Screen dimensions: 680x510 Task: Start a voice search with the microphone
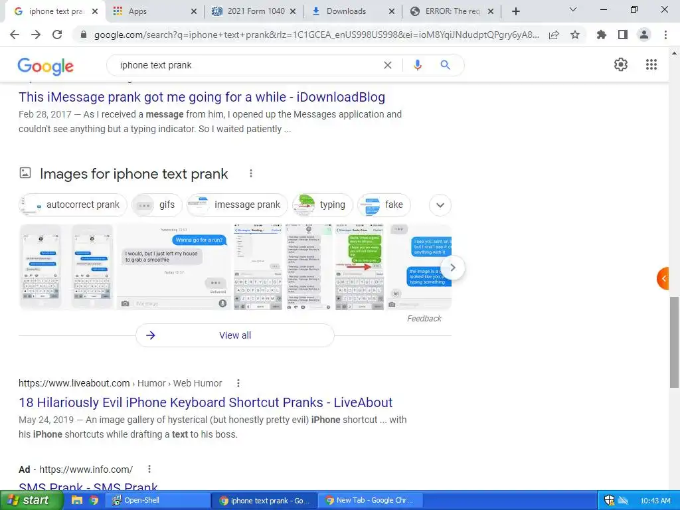tap(417, 65)
